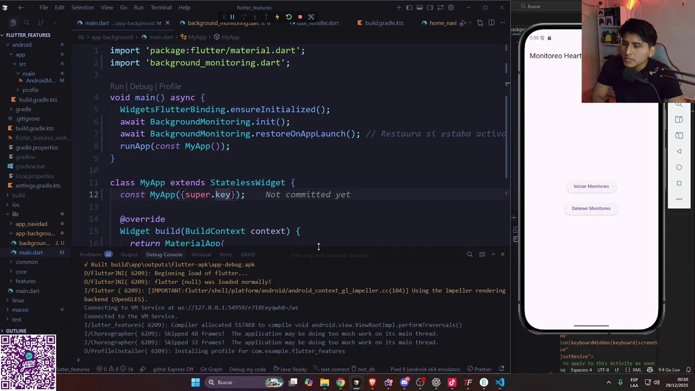Collapse the lib folder
The image size is (695, 391).
pos(15,214)
